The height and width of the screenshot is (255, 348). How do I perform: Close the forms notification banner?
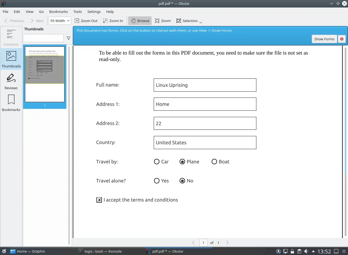[342, 39]
